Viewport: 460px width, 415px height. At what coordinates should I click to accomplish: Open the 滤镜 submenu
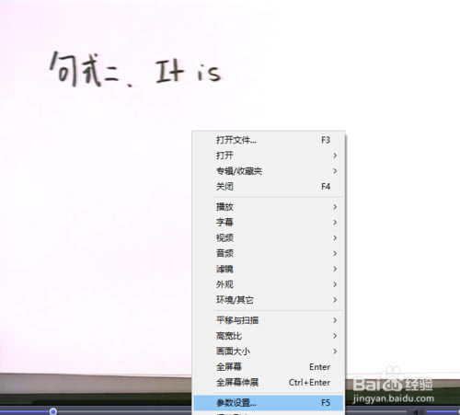pos(269,269)
